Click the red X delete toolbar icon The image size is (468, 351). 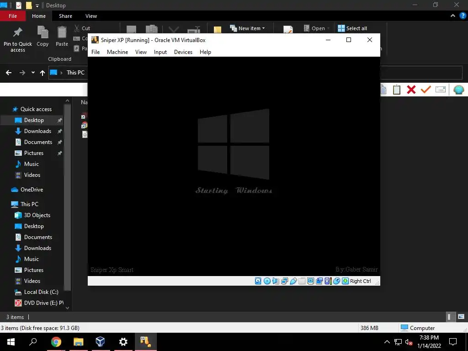pyautogui.click(x=411, y=90)
